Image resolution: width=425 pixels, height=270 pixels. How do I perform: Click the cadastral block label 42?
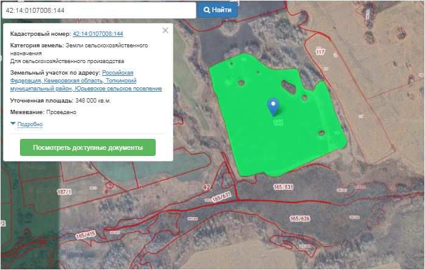click(x=206, y=187)
